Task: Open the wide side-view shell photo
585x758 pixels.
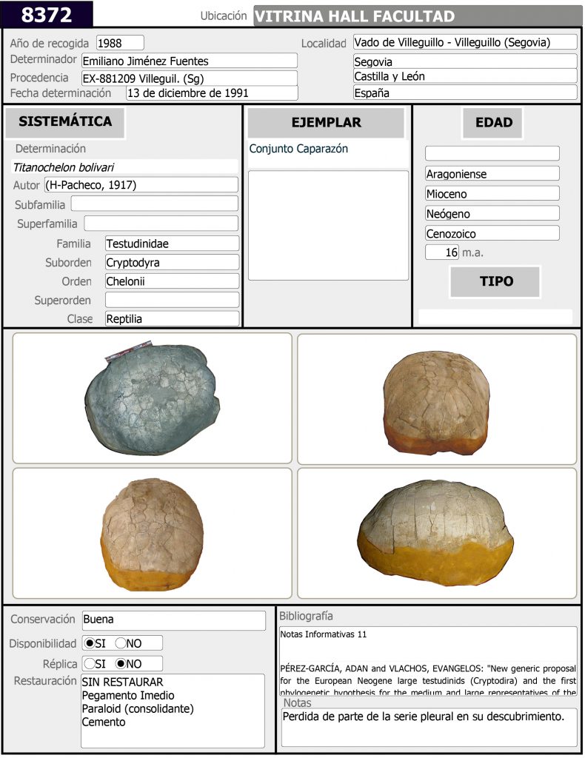Action: click(437, 533)
